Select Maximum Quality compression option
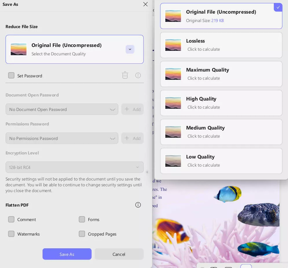The height and width of the screenshot is (268, 288). (x=221, y=74)
